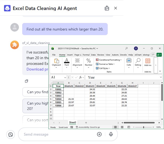Viewport: 164px width, 144px height.
Task: Activate the microphone voice input icon
Action: point(111,134)
